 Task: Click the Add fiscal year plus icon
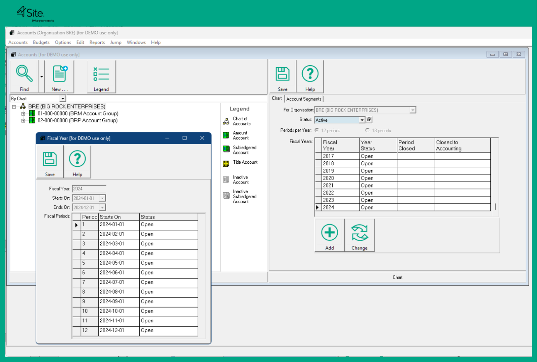[330, 233]
